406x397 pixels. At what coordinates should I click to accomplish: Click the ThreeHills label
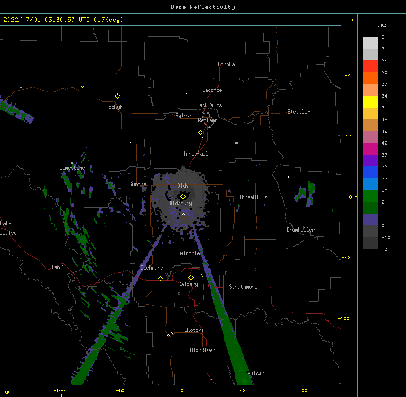[x=253, y=197]
